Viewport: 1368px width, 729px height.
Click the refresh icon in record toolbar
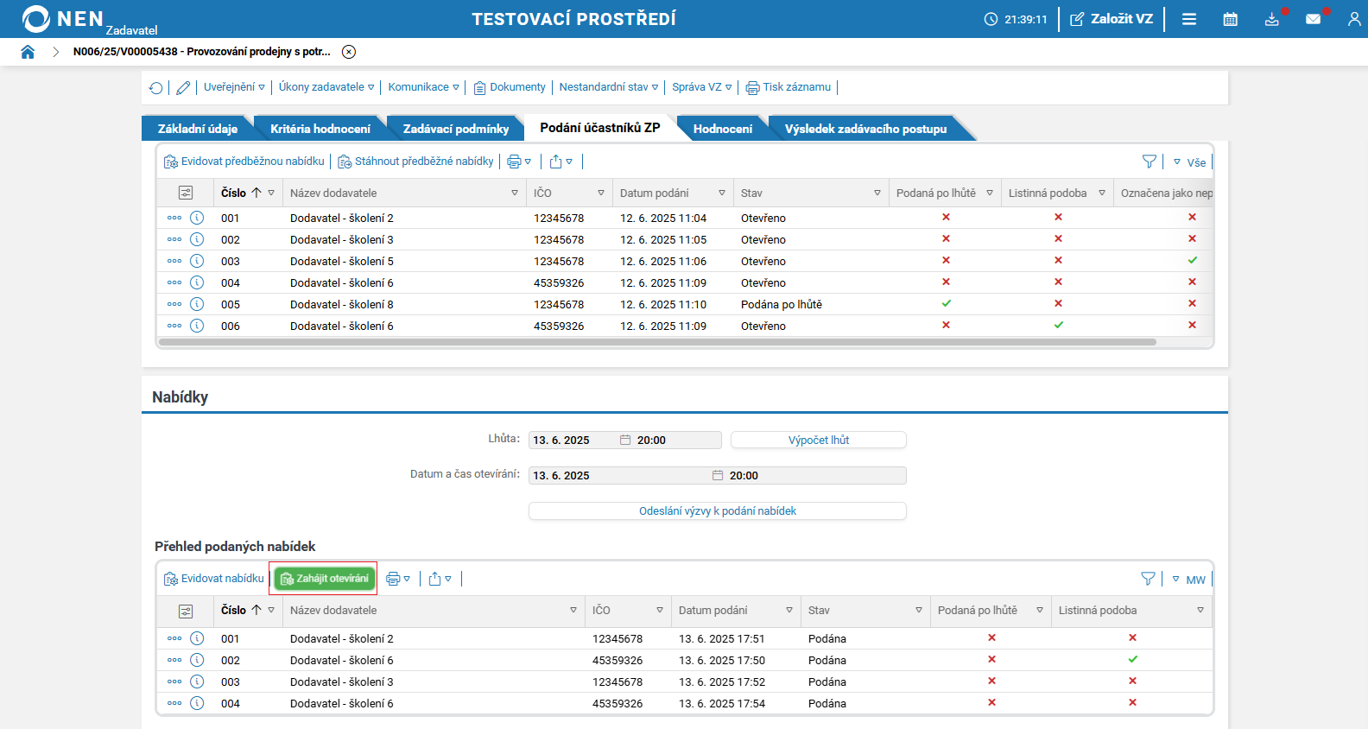coord(155,88)
